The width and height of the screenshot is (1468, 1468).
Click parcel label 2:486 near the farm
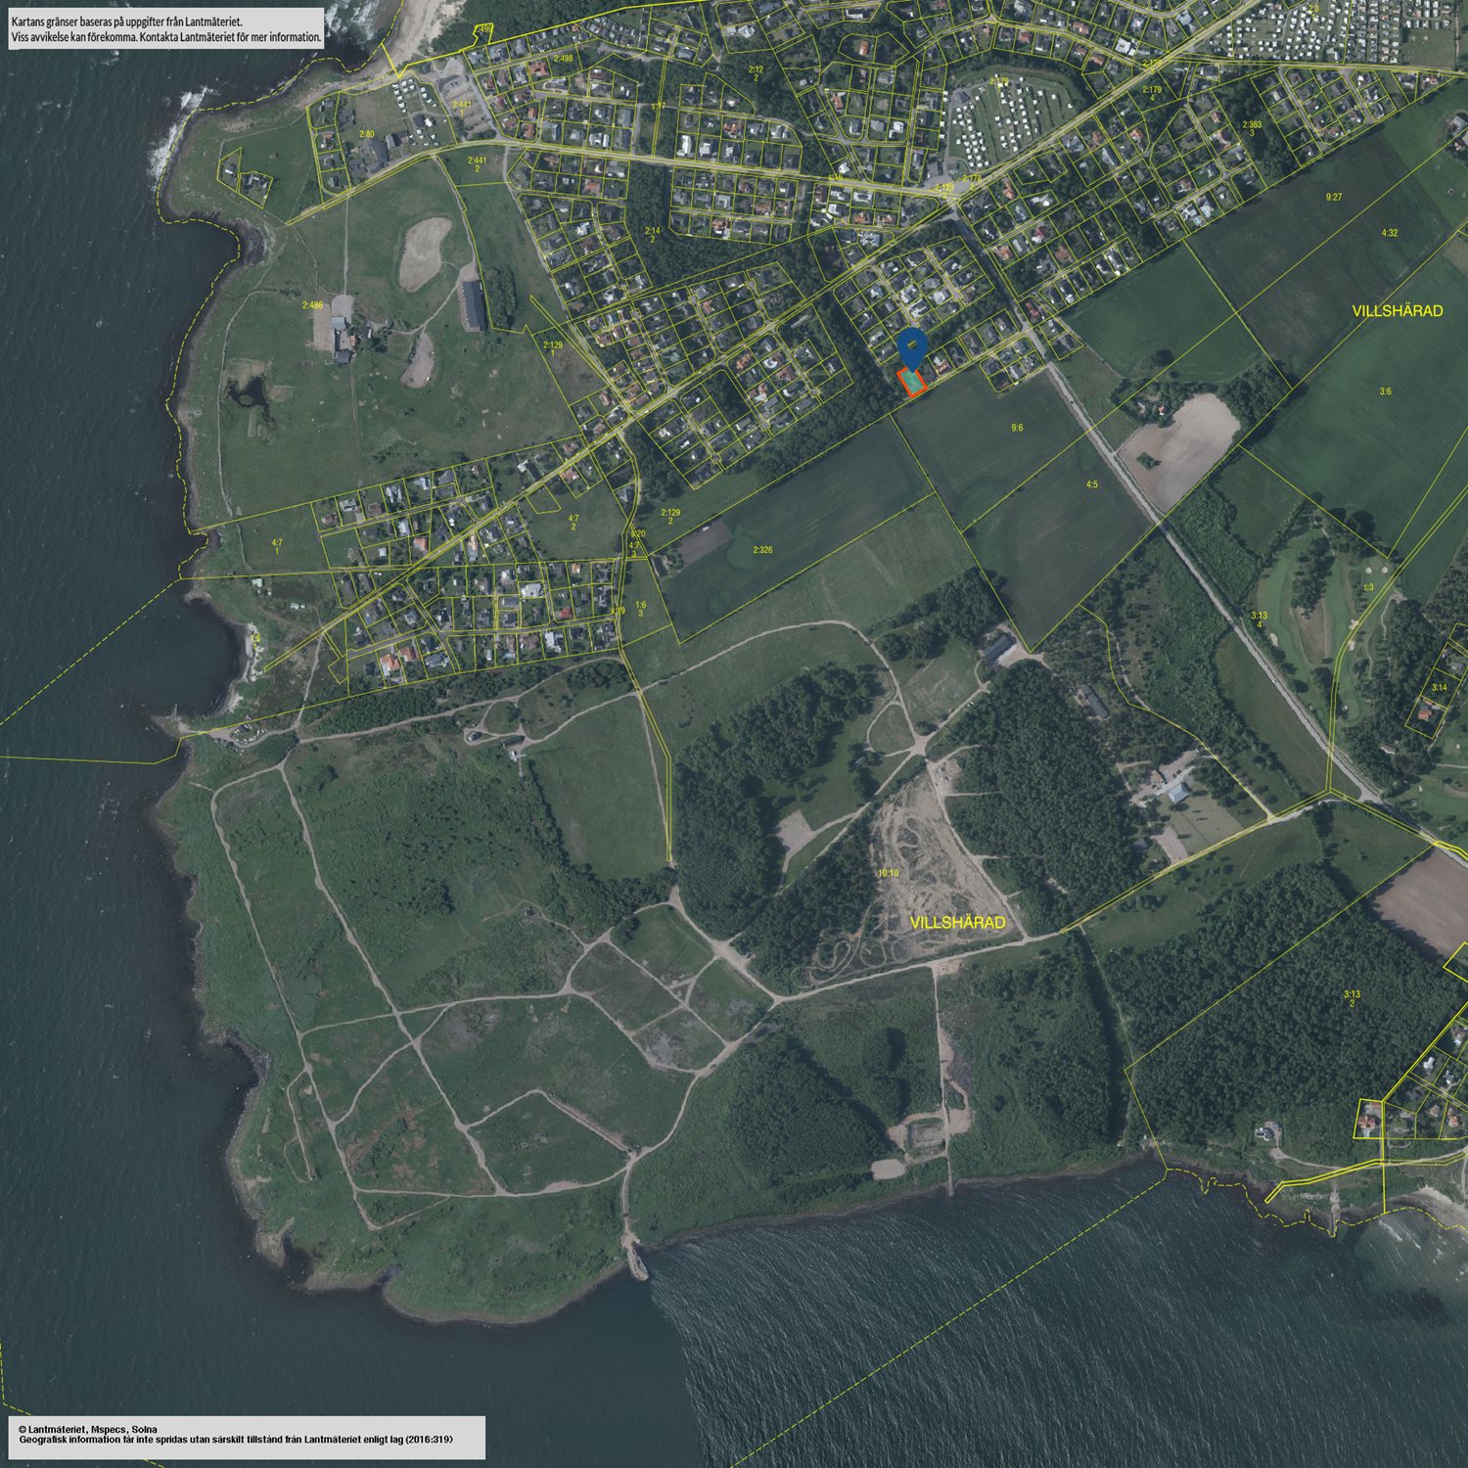click(x=312, y=305)
